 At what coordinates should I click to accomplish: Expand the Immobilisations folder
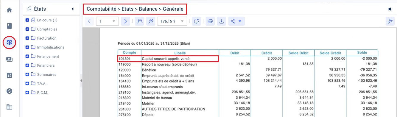(27, 47)
